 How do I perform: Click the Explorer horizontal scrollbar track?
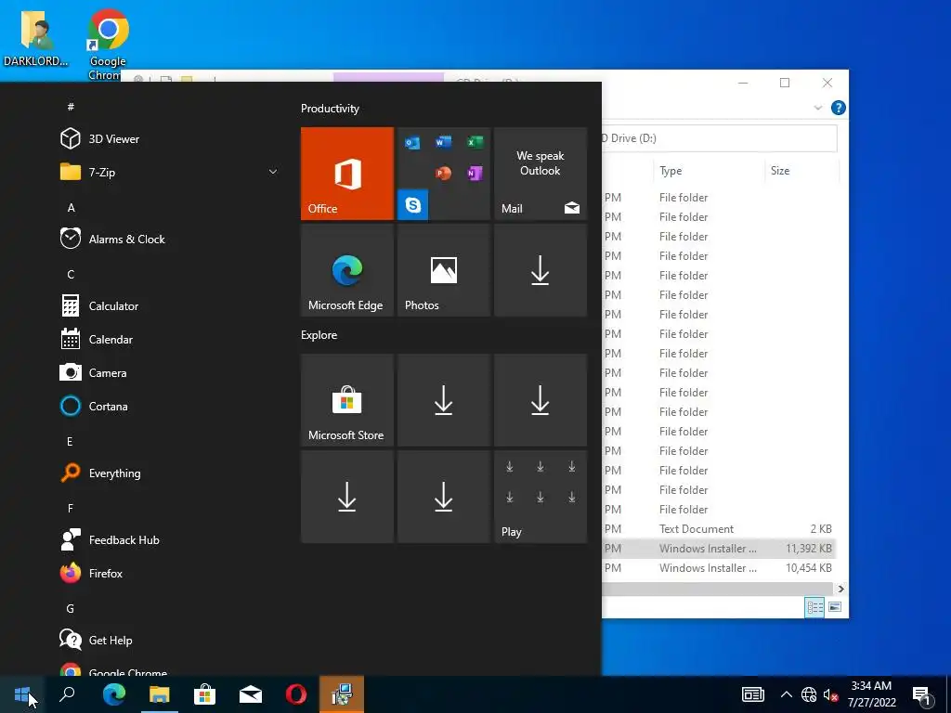tap(718, 589)
